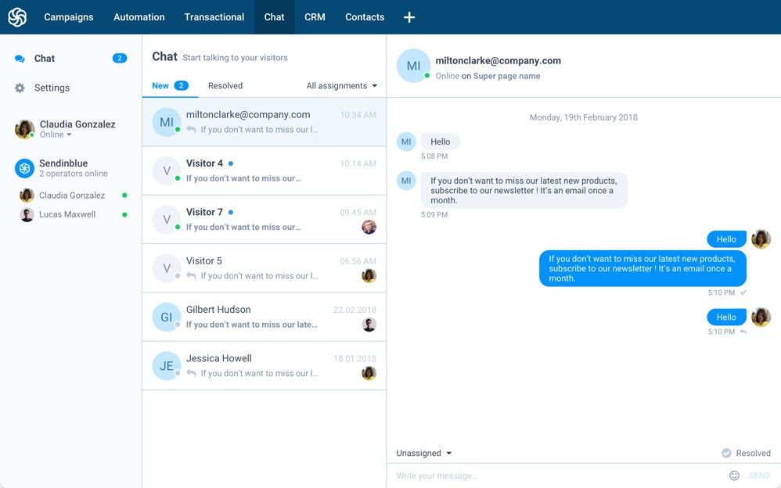Switch to the Resolved conversations tab
The height and width of the screenshot is (488, 781).
tap(225, 86)
